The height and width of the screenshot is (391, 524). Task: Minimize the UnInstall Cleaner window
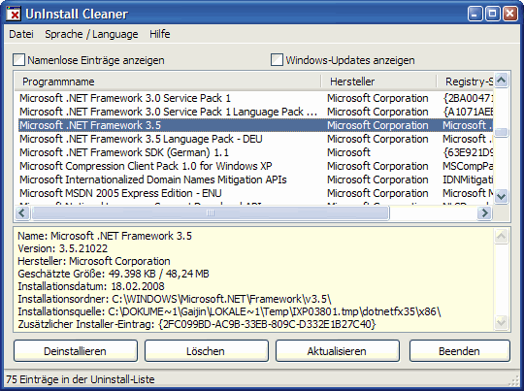(x=475, y=14)
